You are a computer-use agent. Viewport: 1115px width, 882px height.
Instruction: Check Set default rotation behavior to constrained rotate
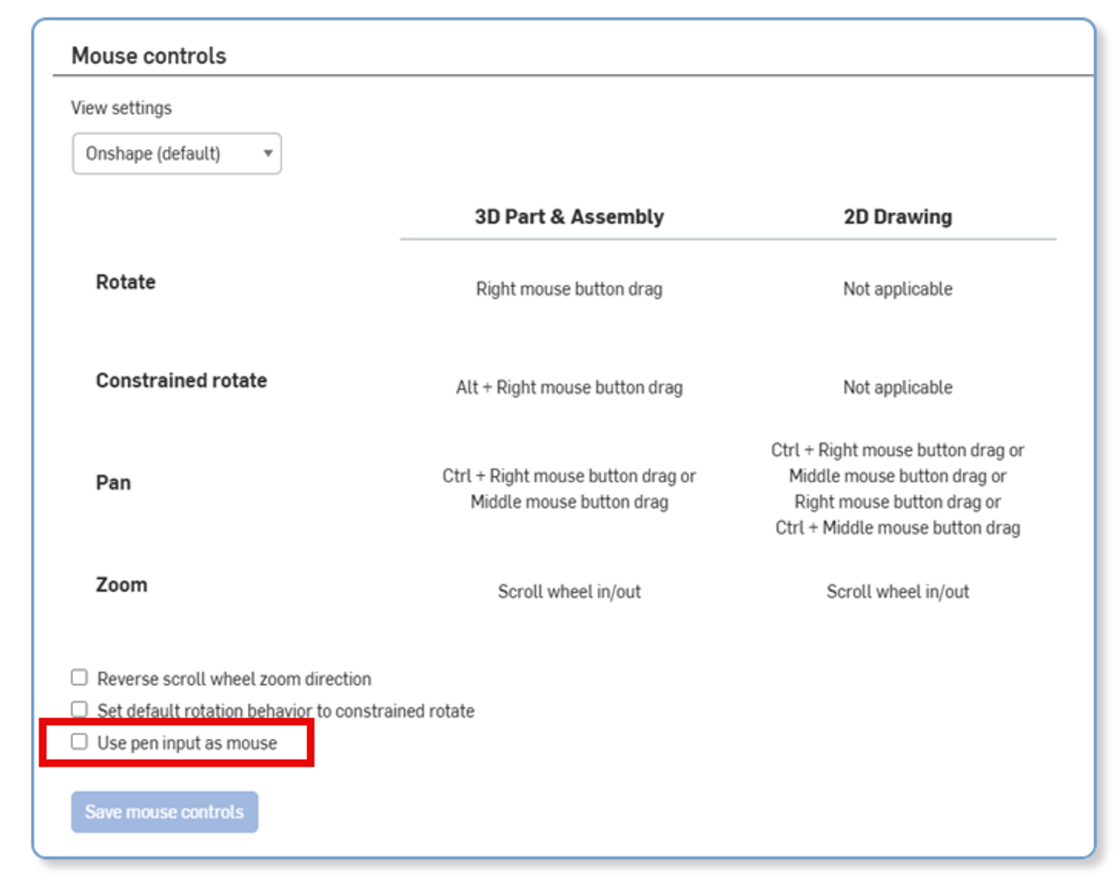click(x=78, y=709)
